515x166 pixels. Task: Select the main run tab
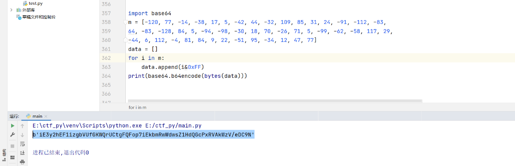point(37,116)
